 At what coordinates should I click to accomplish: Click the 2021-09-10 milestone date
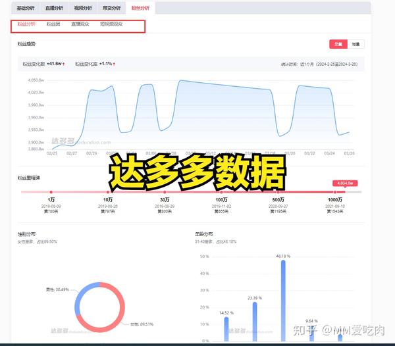335,207
